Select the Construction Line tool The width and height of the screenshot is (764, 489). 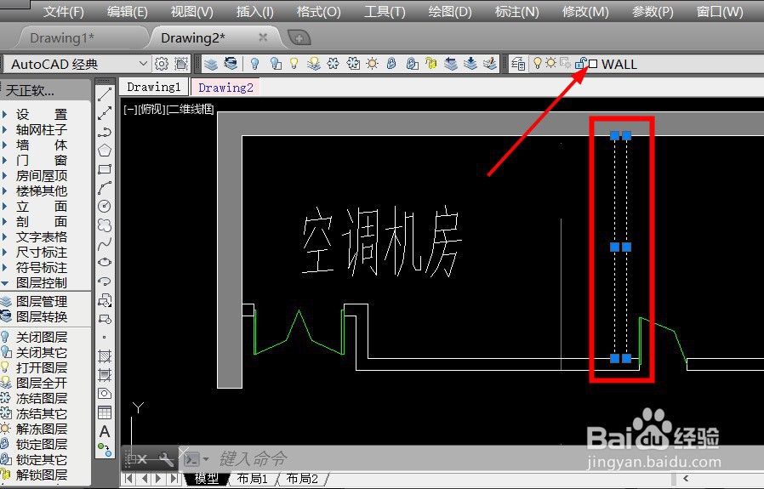[x=105, y=113]
